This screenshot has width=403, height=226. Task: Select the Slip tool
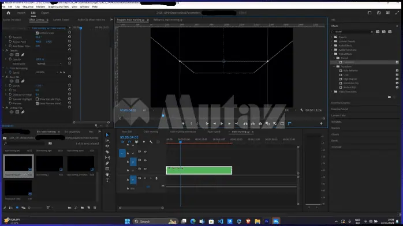click(x=107, y=157)
